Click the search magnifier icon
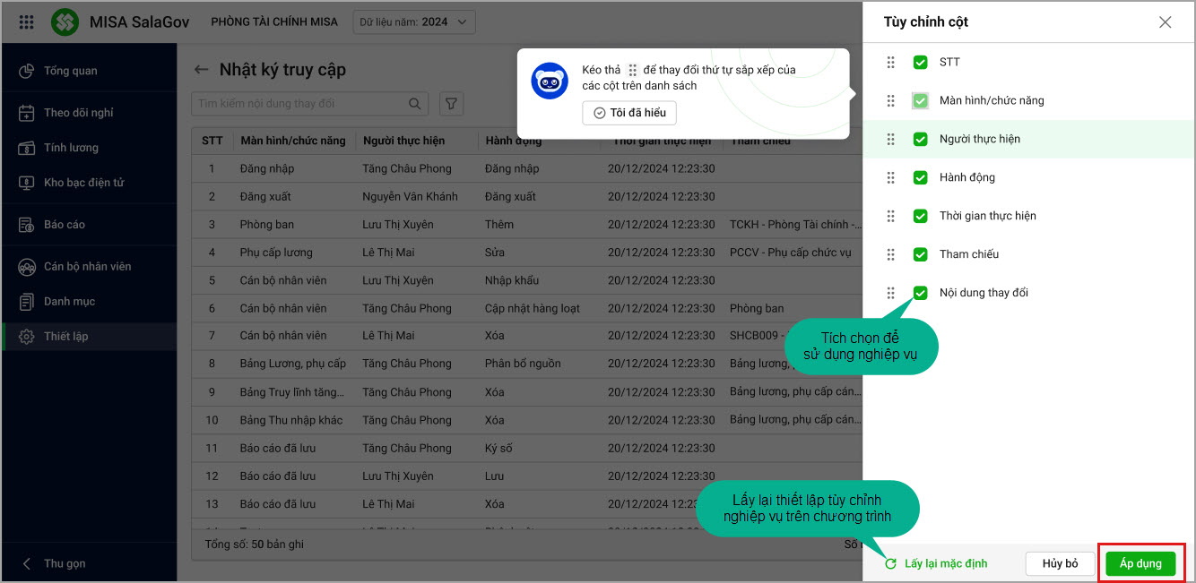 click(415, 104)
